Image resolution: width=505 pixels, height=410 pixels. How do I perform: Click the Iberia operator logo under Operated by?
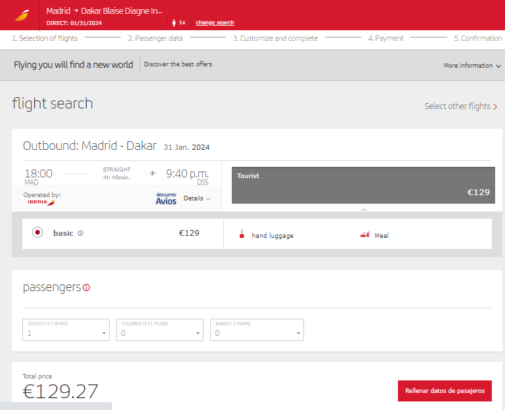tap(41, 202)
